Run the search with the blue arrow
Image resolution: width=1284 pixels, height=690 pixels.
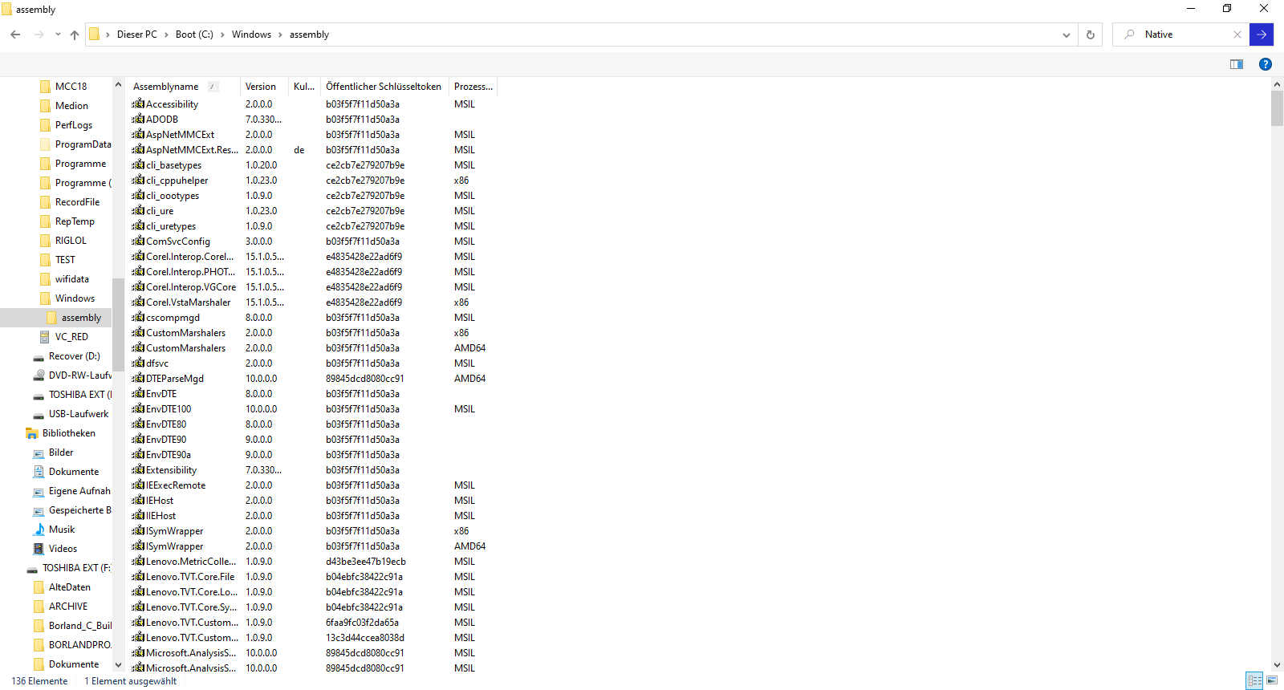tap(1262, 34)
